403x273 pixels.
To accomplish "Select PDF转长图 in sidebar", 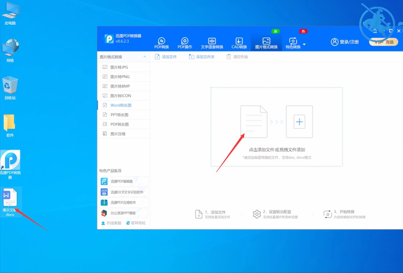I will tap(123, 124).
